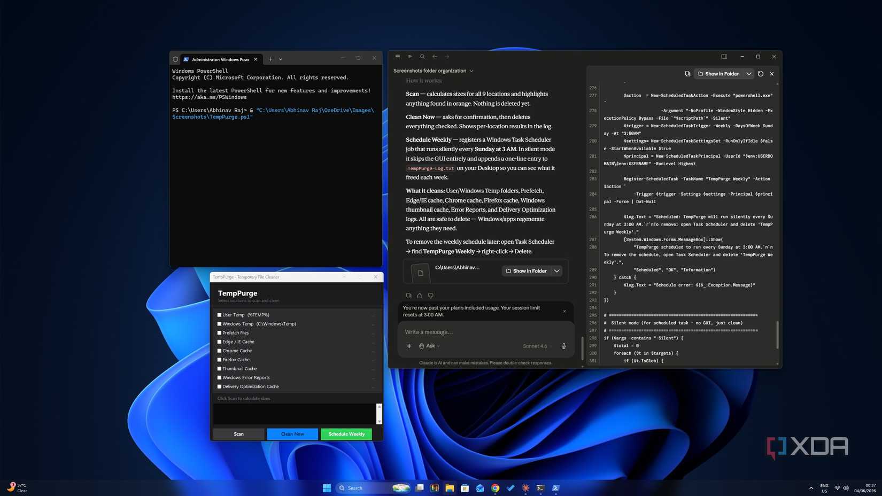
Task: Open the weather widget showing 37°C Clear
Action: coord(17,488)
